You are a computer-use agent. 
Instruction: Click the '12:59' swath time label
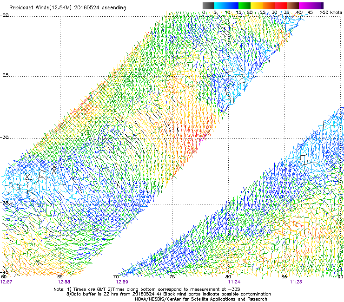(122, 282)
